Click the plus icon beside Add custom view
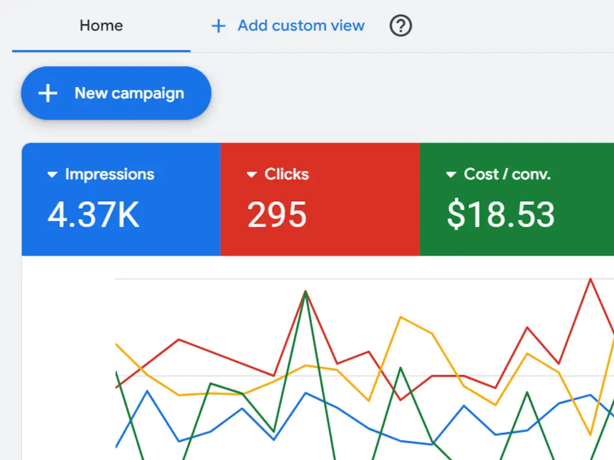The image size is (614, 460). 218,26
